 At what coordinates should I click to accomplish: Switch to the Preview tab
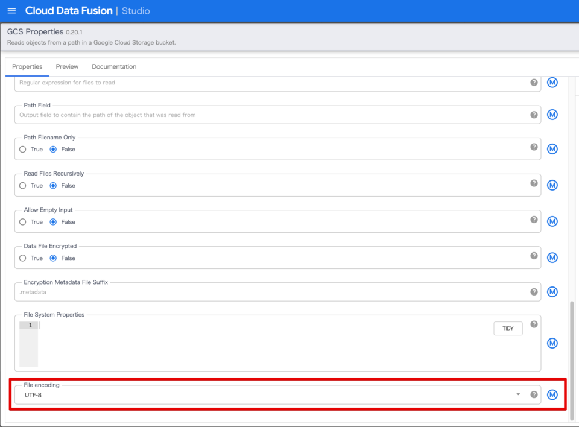pos(67,66)
